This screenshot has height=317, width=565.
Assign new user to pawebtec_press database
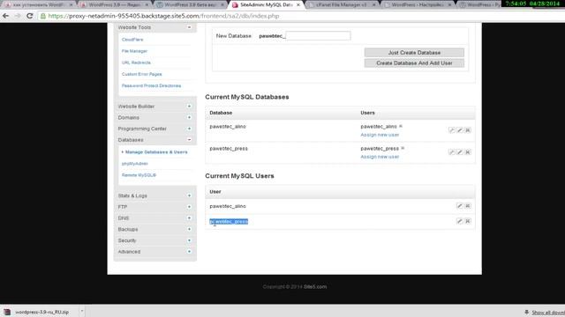(380, 157)
